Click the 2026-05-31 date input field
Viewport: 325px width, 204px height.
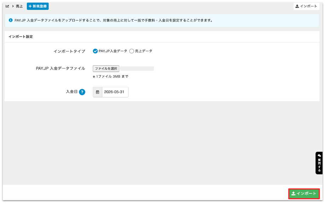pyautogui.click(x=115, y=92)
